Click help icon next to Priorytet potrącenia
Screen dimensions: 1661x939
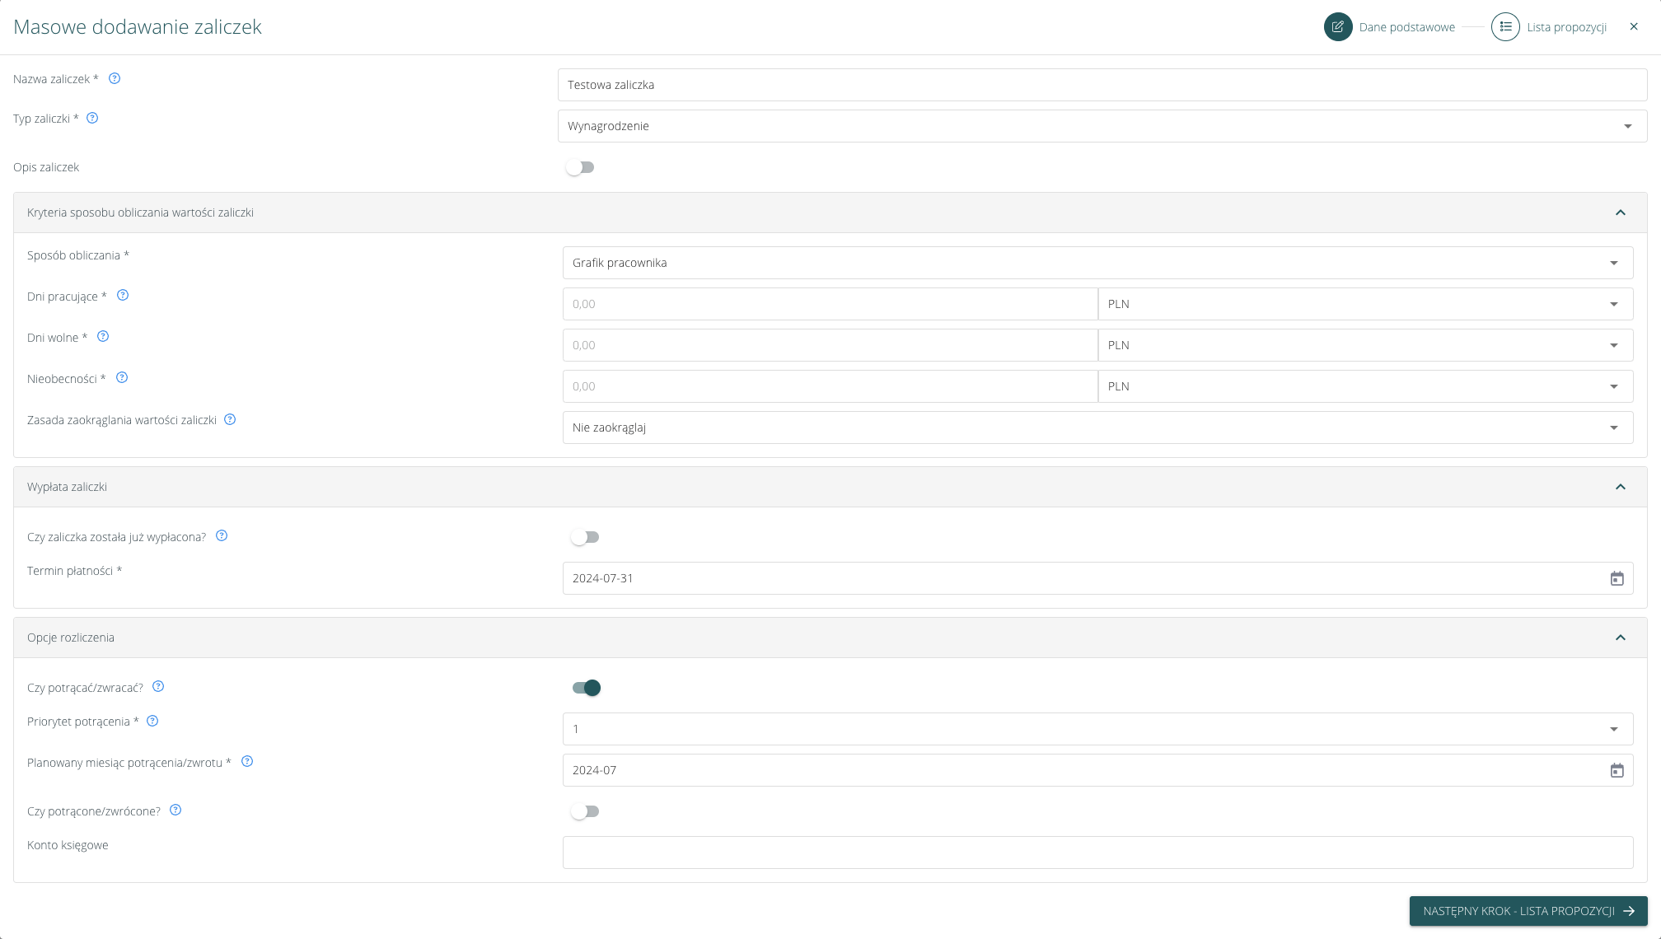(152, 722)
